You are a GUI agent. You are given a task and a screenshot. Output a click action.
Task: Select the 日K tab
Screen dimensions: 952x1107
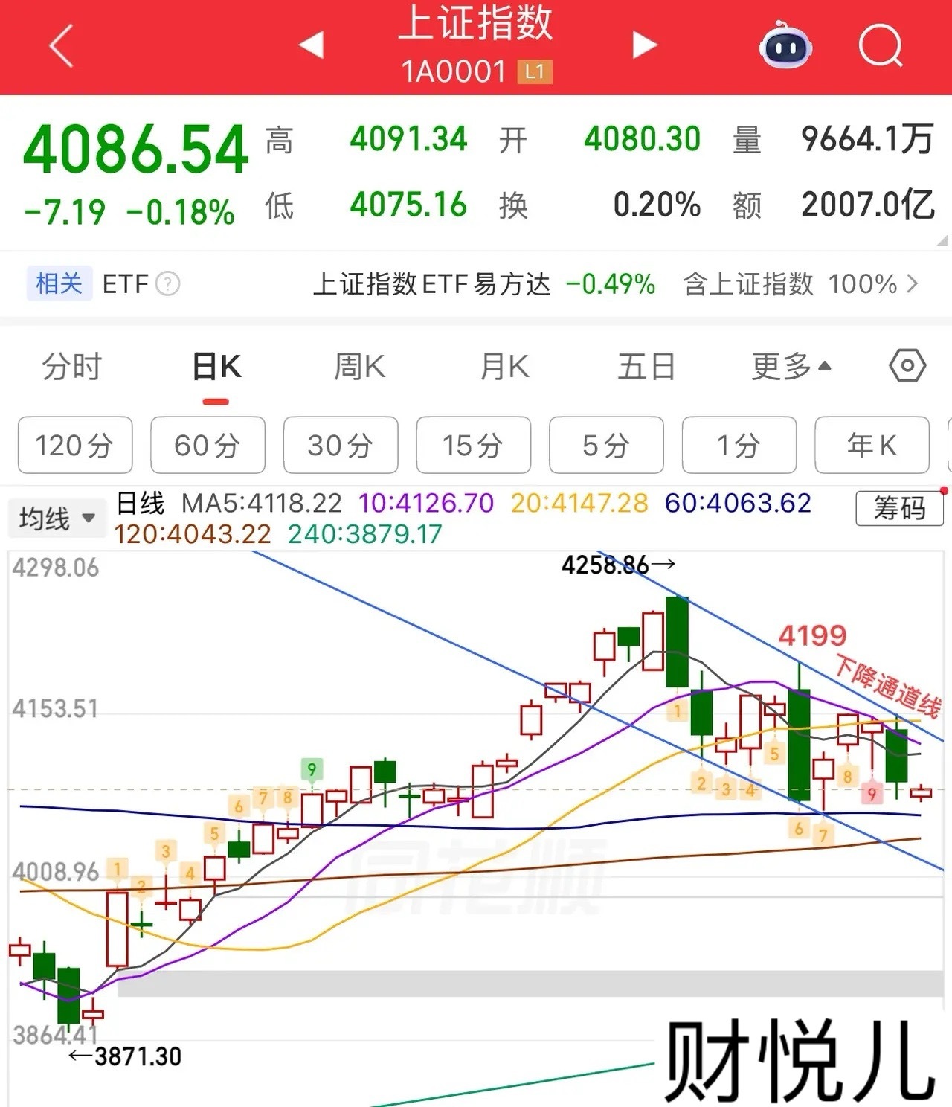(216, 367)
